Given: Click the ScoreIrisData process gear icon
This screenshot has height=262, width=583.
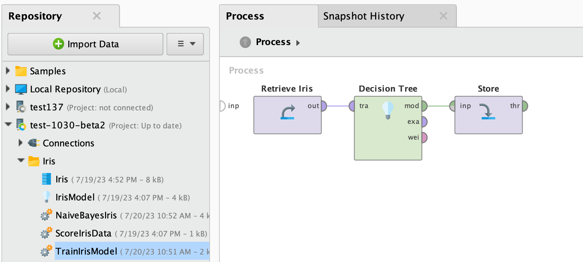Looking at the screenshot, I should tap(46, 233).
